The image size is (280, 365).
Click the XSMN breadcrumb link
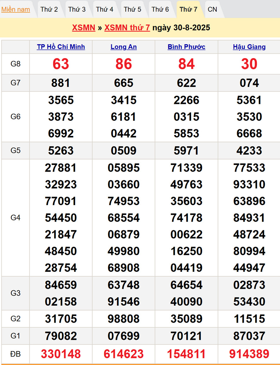pos(84,28)
